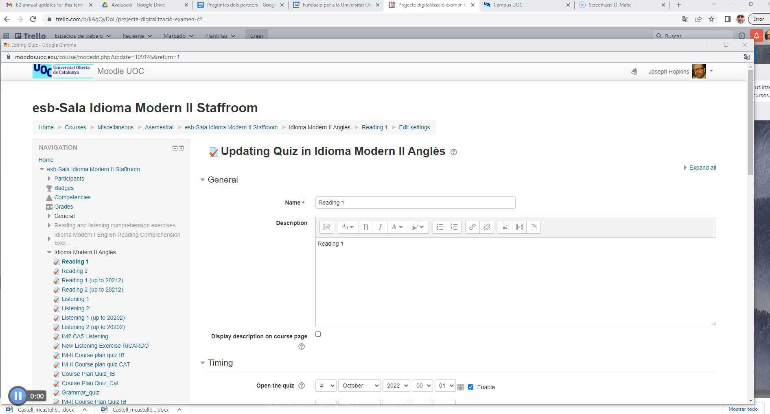The width and height of the screenshot is (770, 414).
Task: Collapse the Idioma Modern II Anglès tree
Action: pyautogui.click(x=49, y=252)
